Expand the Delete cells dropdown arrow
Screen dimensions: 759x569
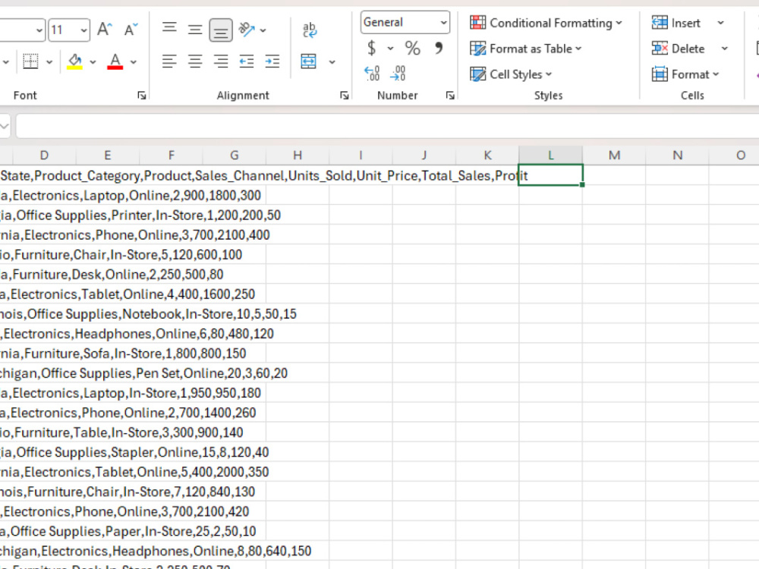tap(725, 49)
